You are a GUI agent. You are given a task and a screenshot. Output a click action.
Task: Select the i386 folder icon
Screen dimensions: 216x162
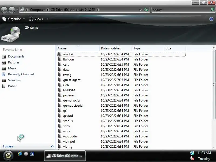click(x=60, y=85)
